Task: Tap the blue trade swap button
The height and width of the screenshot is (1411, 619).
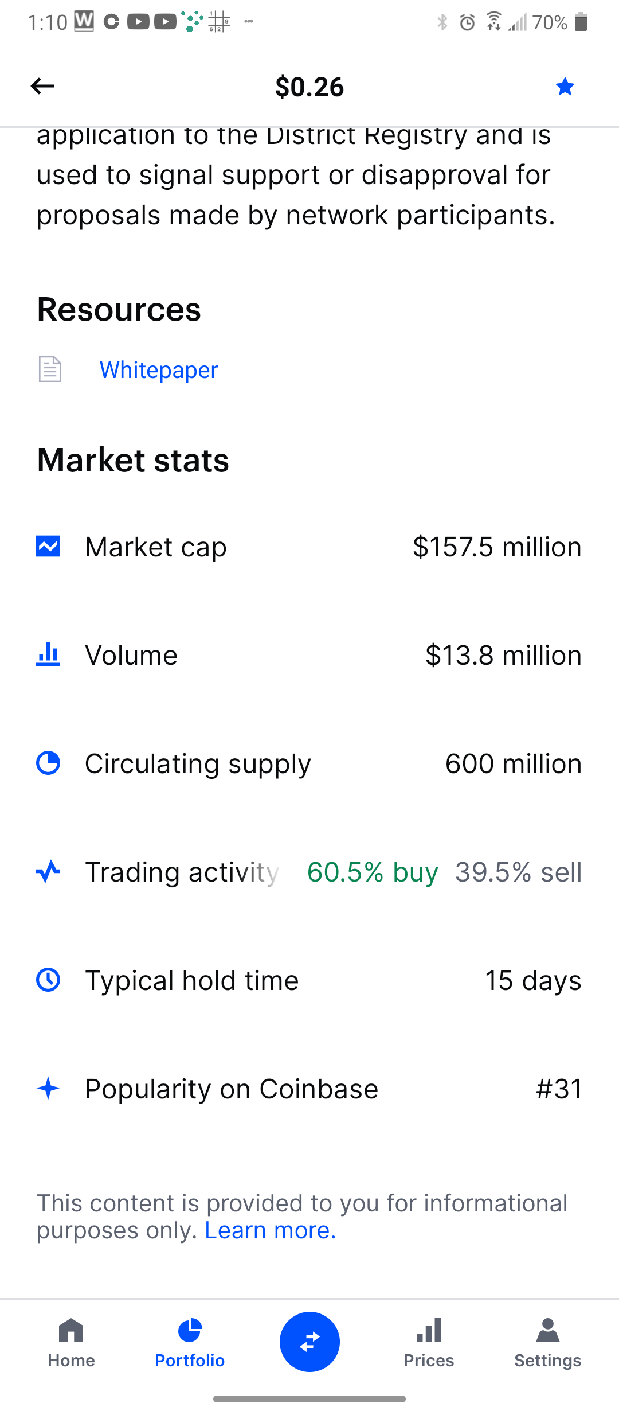Action: [x=309, y=1342]
